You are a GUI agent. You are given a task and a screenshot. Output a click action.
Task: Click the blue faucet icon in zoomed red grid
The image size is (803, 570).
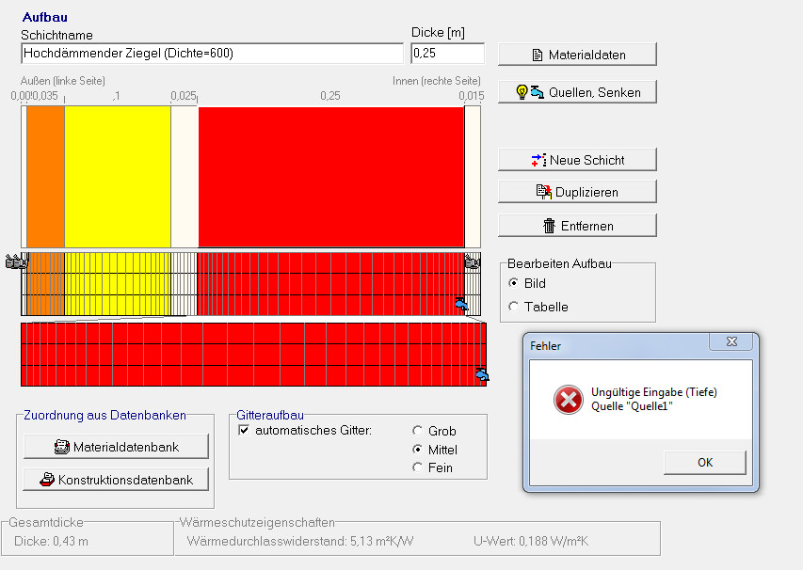pyautogui.click(x=482, y=375)
